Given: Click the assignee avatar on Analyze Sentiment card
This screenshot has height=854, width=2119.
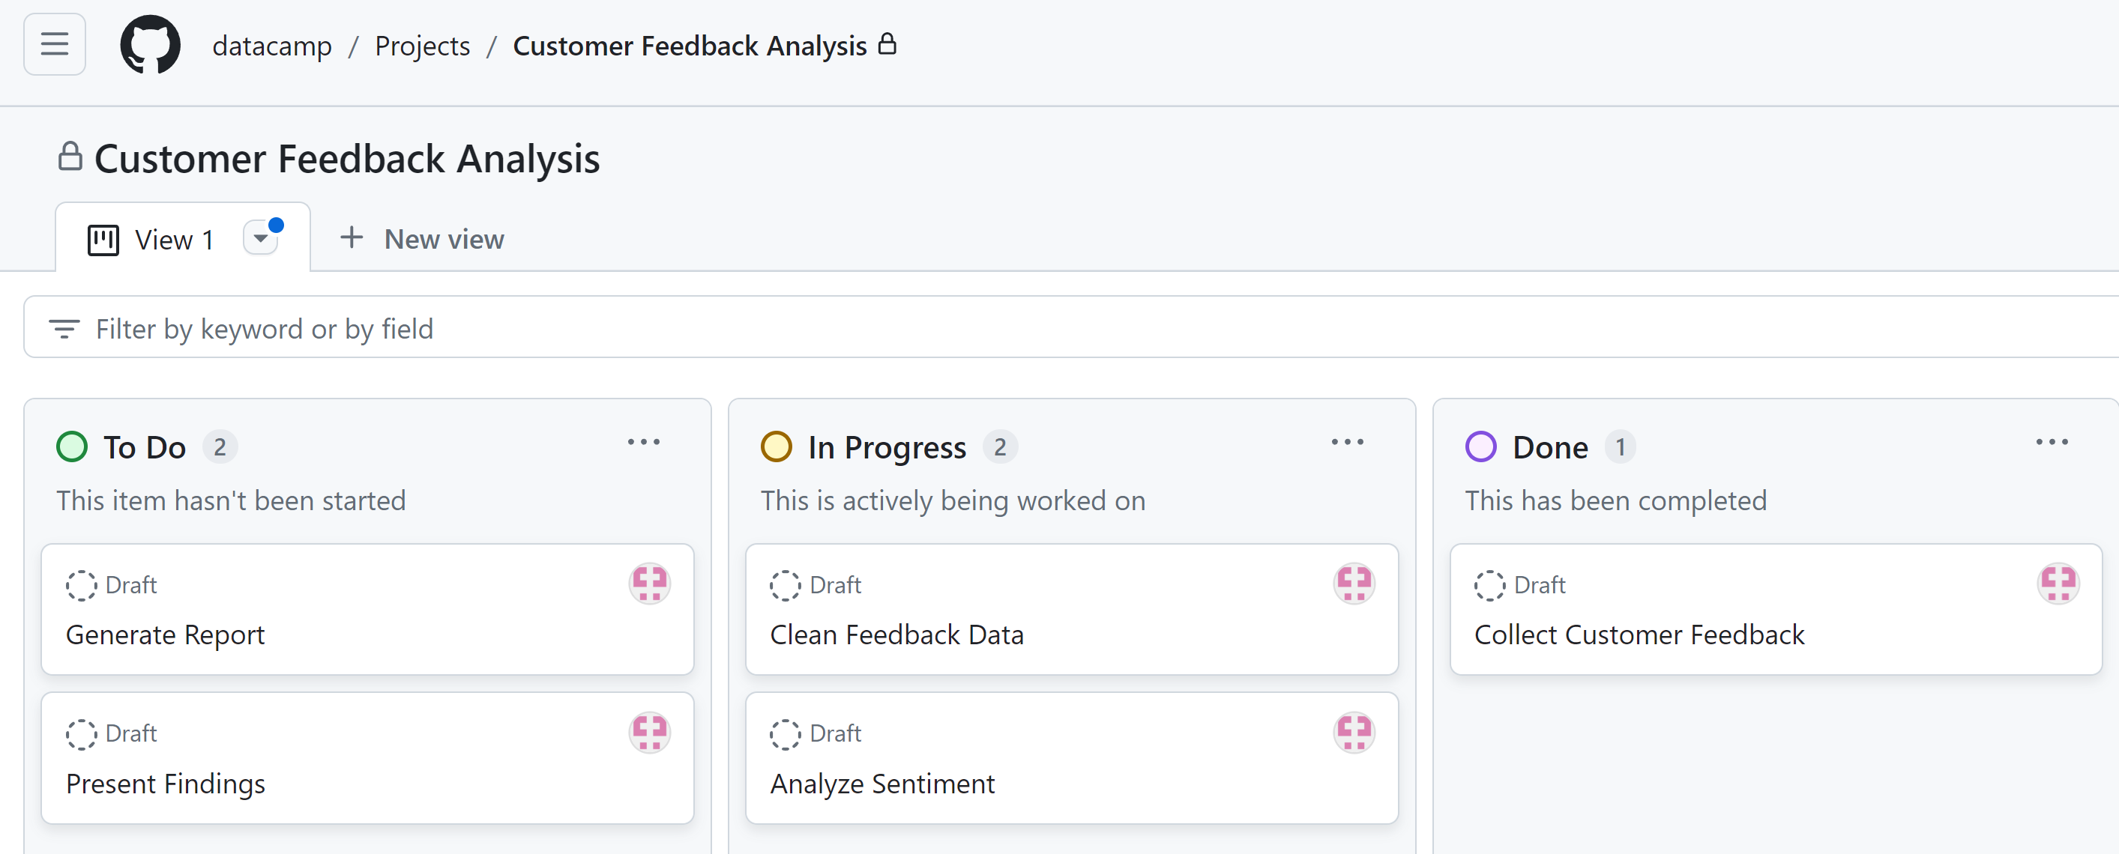Looking at the screenshot, I should tap(1353, 733).
